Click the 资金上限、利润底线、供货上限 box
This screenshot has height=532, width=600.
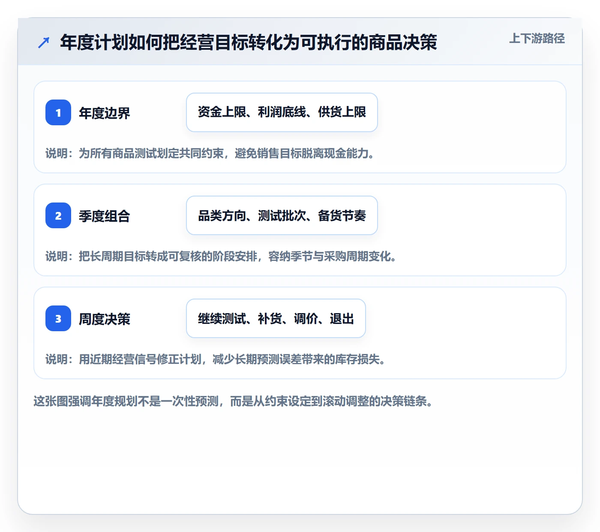point(282,112)
